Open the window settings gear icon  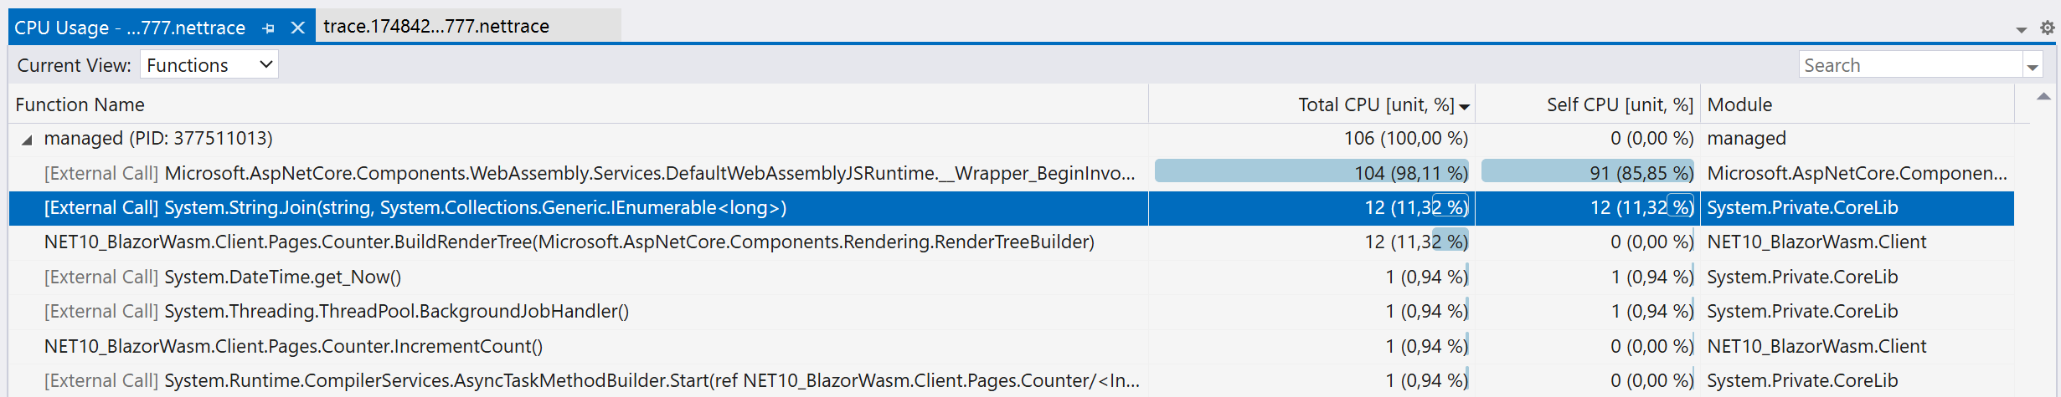pyautogui.click(x=2048, y=28)
